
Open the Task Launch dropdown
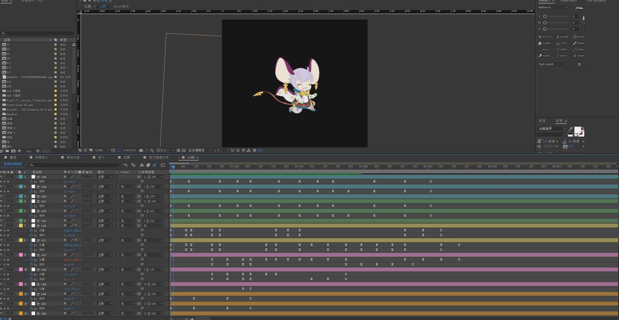pos(554,64)
